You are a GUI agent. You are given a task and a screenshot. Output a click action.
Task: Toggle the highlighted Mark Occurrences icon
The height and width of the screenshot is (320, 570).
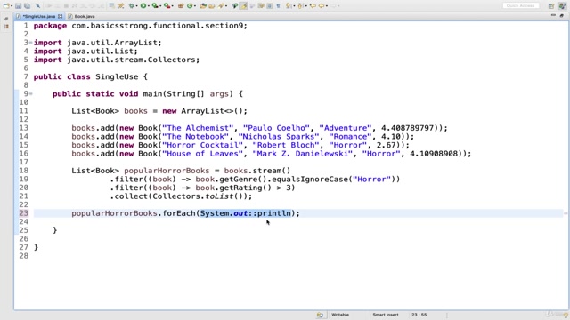tap(243, 6)
